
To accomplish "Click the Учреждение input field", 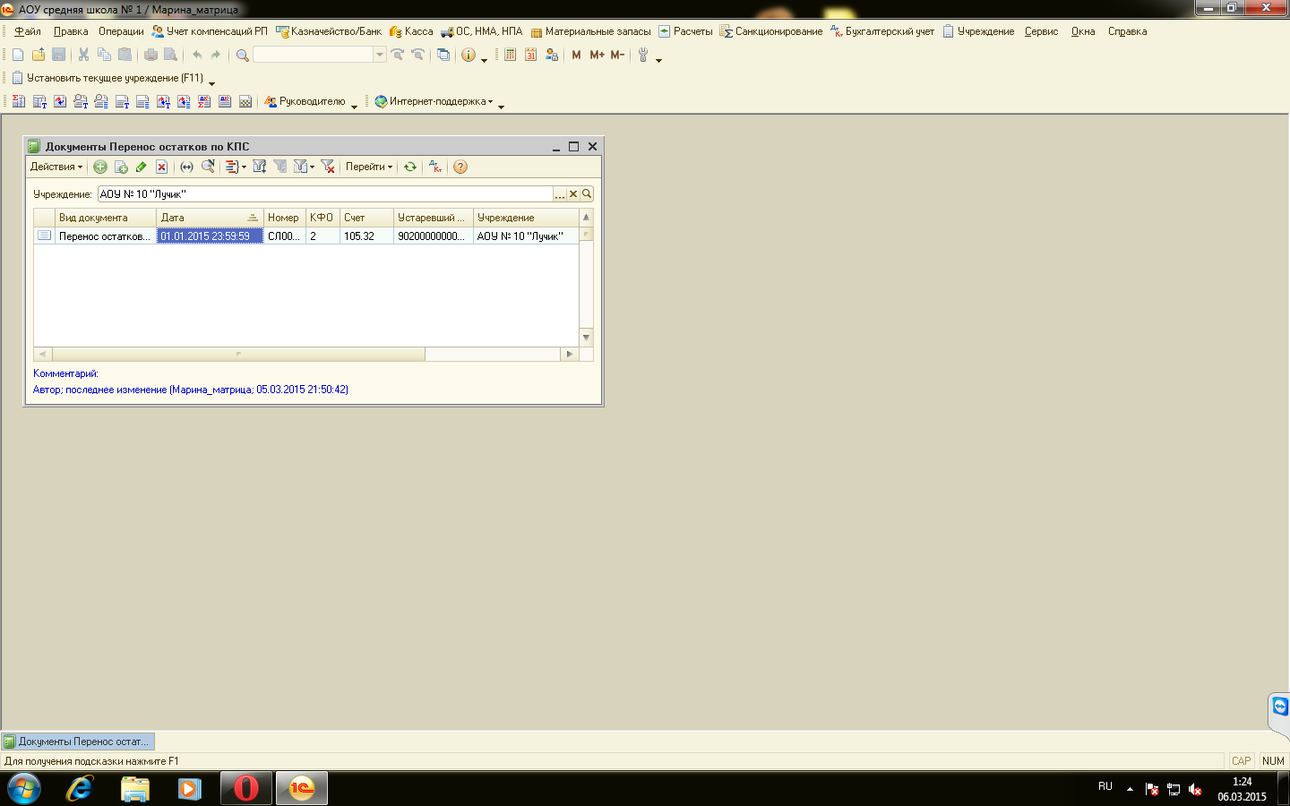I will [324, 194].
